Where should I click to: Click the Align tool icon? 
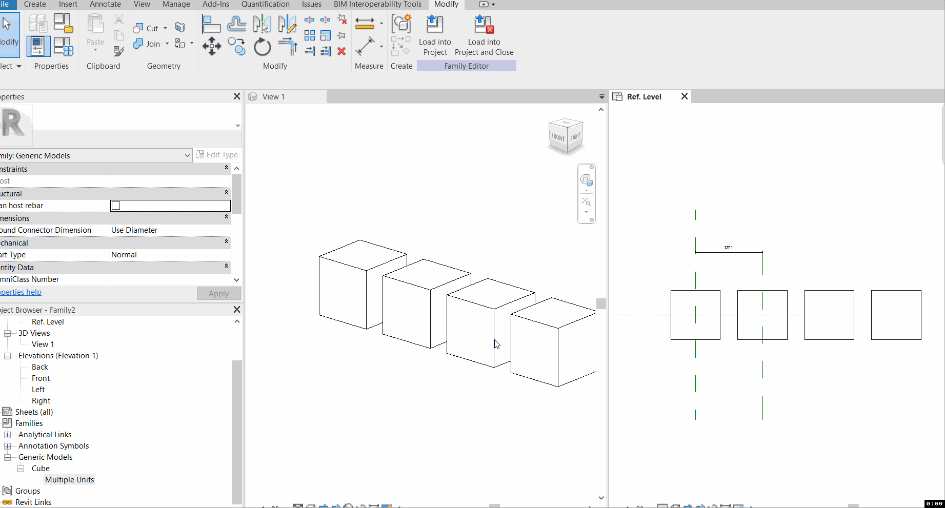[211, 24]
